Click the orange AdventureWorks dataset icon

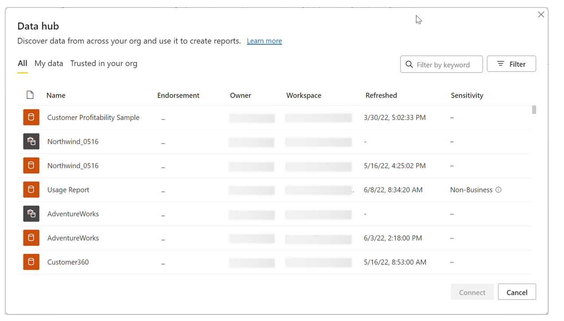[31, 238]
